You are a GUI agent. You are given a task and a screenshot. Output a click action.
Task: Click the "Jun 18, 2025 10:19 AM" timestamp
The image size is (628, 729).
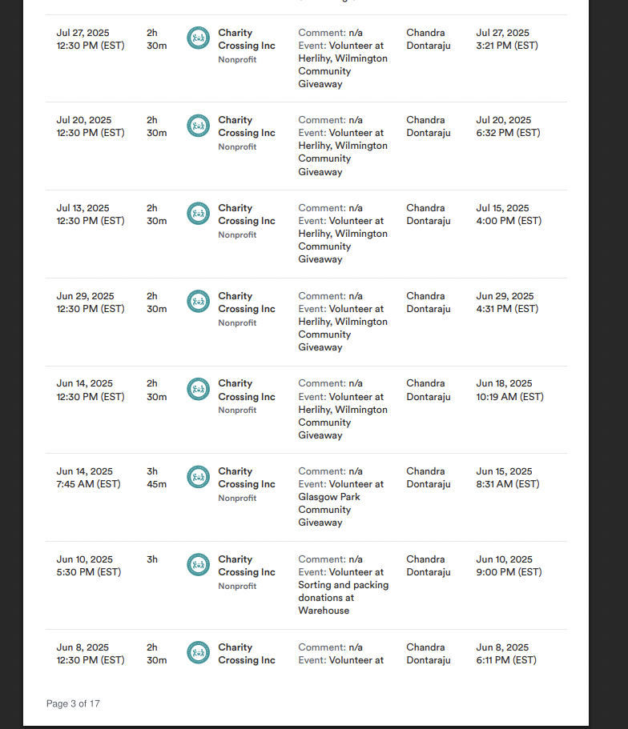tap(509, 390)
